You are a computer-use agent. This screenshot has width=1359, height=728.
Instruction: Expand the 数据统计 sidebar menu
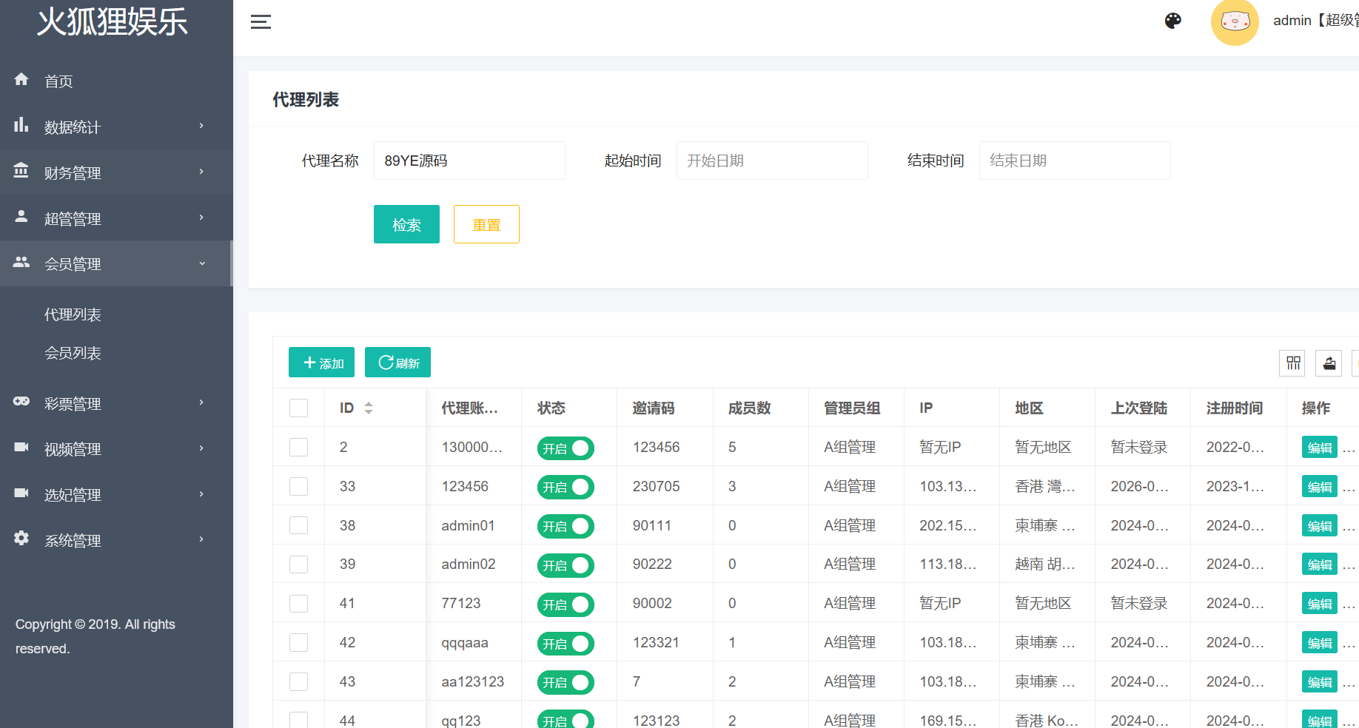pos(116,127)
